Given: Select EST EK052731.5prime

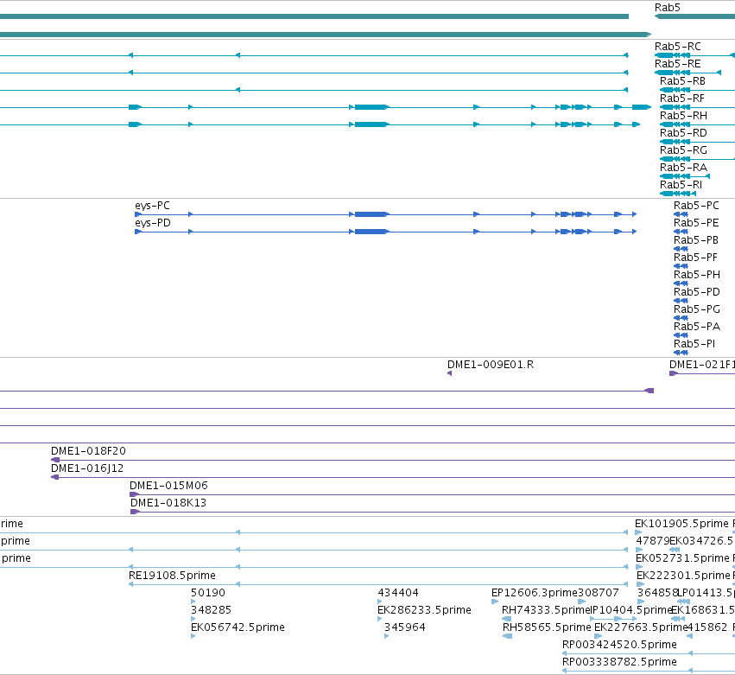Looking at the screenshot, I should [x=682, y=558].
